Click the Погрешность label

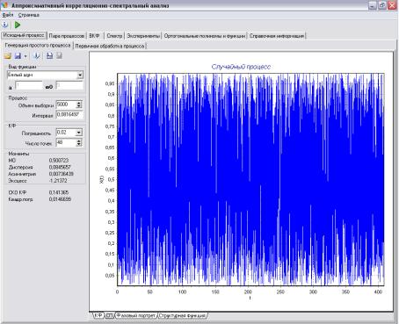click(x=36, y=133)
